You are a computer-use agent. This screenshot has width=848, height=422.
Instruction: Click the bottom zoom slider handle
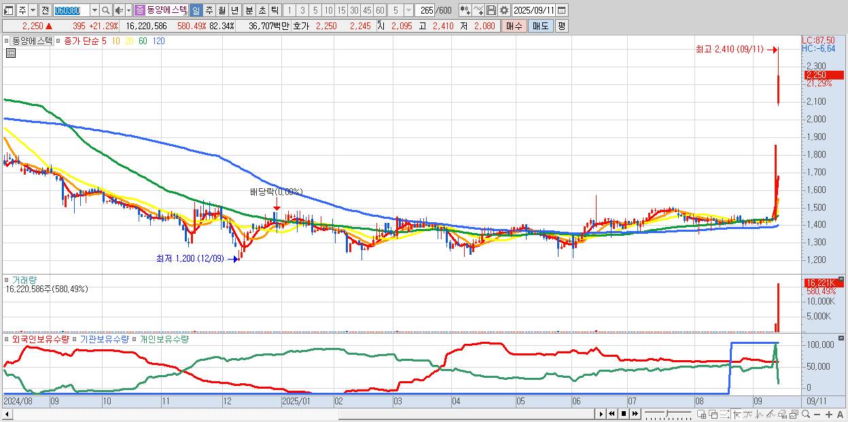click(667, 413)
